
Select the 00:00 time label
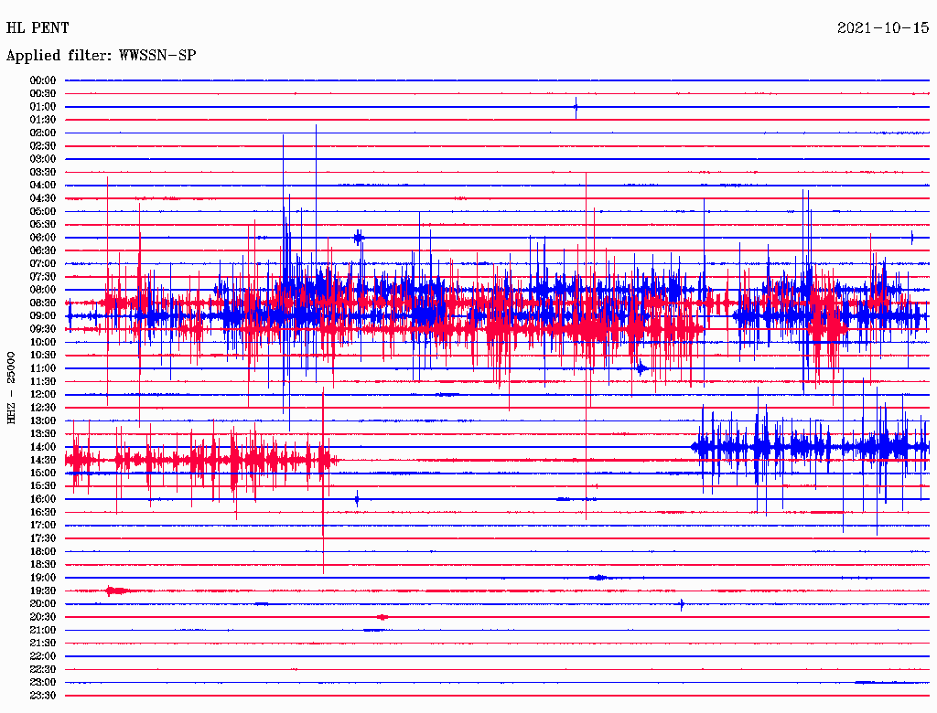pos(43,80)
